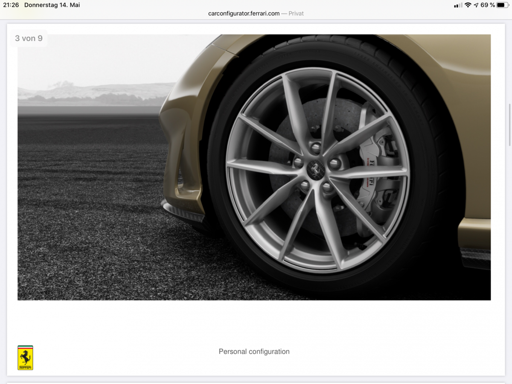Click the "Personal configuration" caption

[x=254, y=352]
